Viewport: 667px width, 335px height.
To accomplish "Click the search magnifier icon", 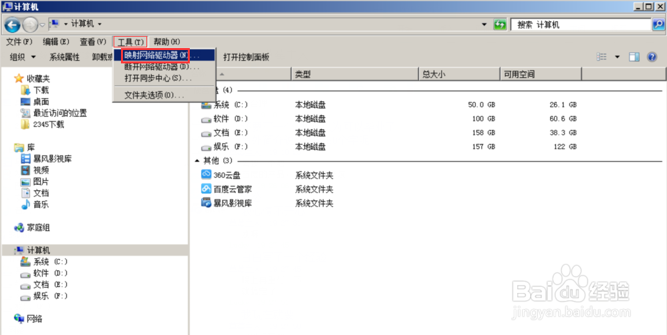I will (x=658, y=25).
